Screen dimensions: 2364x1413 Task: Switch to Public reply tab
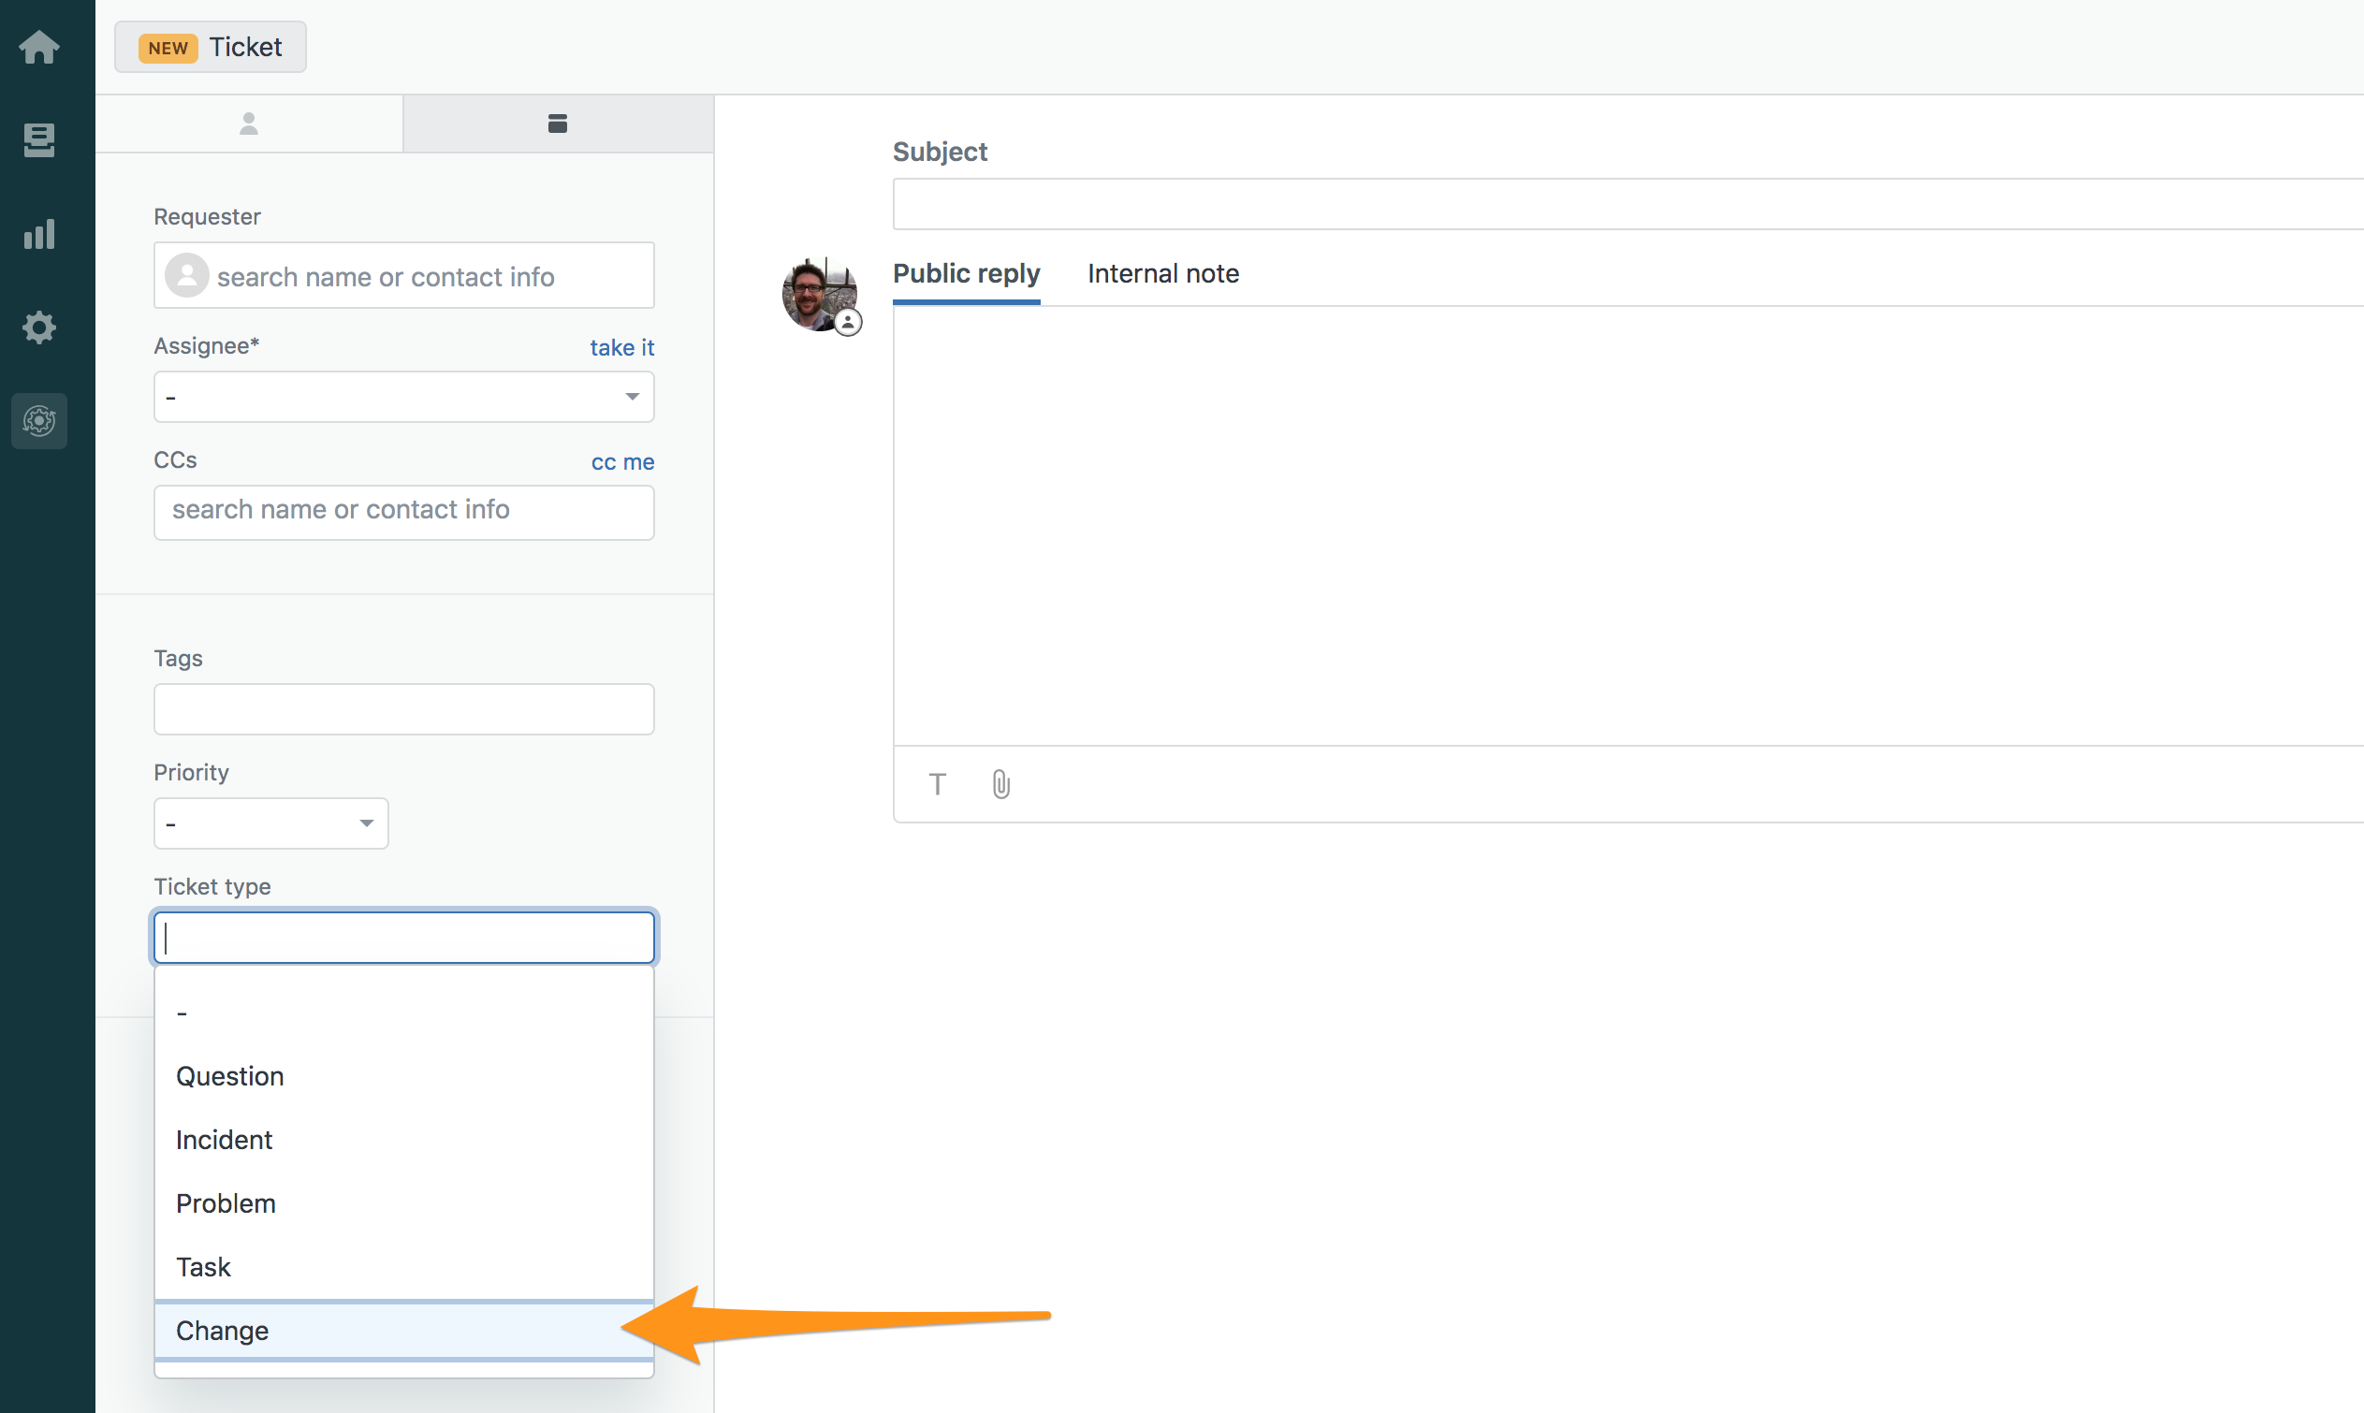(x=967, y=274)
